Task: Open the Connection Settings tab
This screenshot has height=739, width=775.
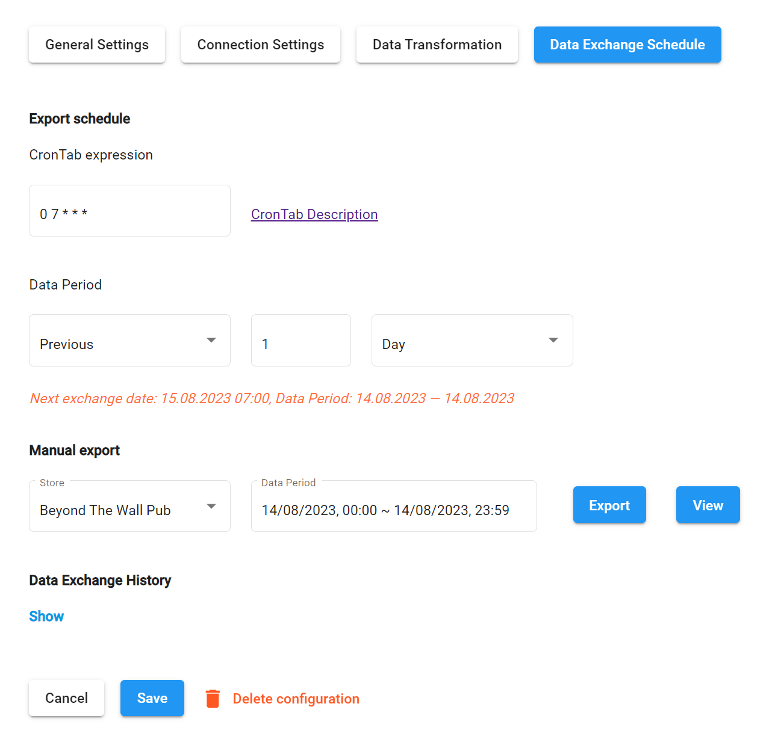Action: pos(260,45)
